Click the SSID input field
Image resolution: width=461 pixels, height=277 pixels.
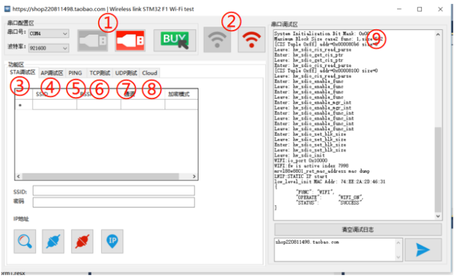click(x=113, y=191)
